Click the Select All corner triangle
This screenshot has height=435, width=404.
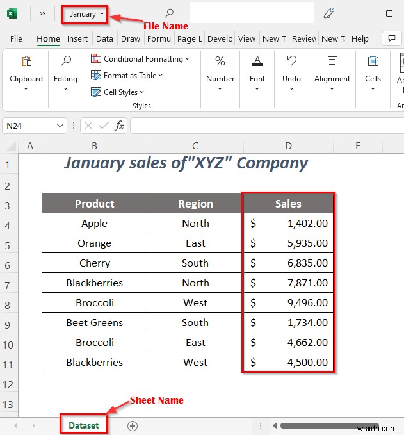[x=11, y=146]
